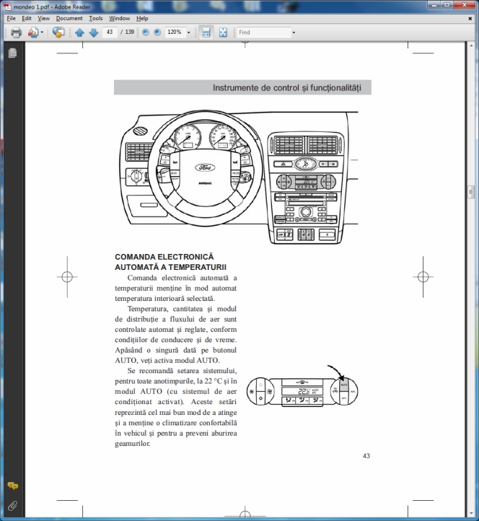This screenshot has height=521, width=479.
Task: Open the Comments panel icon
Action: pyautogui.click(x=12, y=486)
